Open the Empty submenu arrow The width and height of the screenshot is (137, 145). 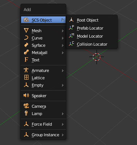click(63, 85)
